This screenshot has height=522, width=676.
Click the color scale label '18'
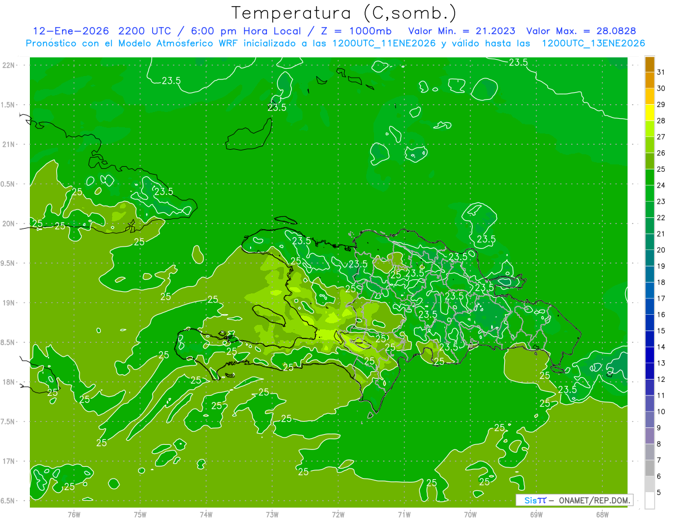661,283
